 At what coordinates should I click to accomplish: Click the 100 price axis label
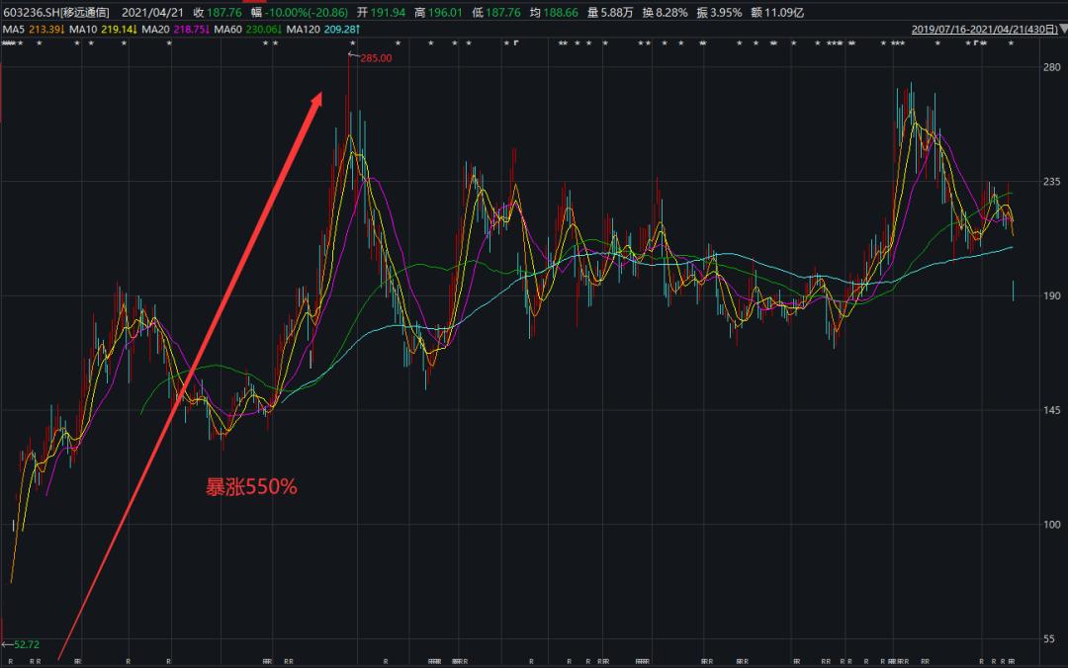[x=1050, y=524]
